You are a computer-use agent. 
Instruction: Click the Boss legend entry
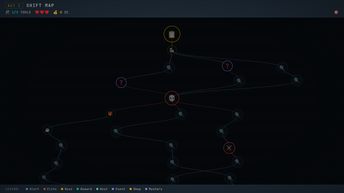click(x=67, y=189)
